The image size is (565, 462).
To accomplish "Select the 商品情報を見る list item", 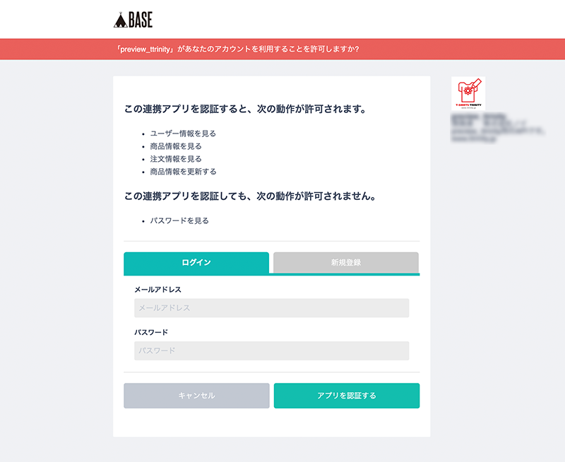I will [x=176, y=146].
